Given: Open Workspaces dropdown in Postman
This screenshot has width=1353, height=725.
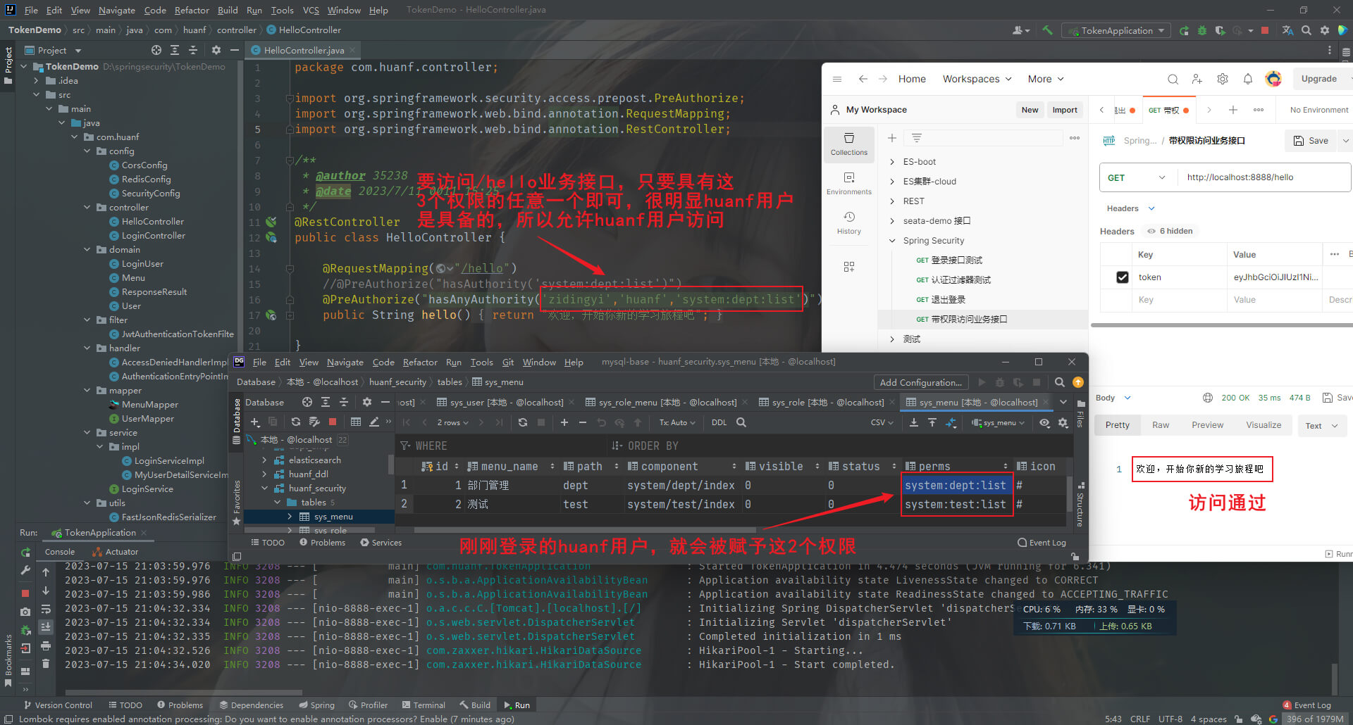Looking at the screenshot, I should (977, 79).
